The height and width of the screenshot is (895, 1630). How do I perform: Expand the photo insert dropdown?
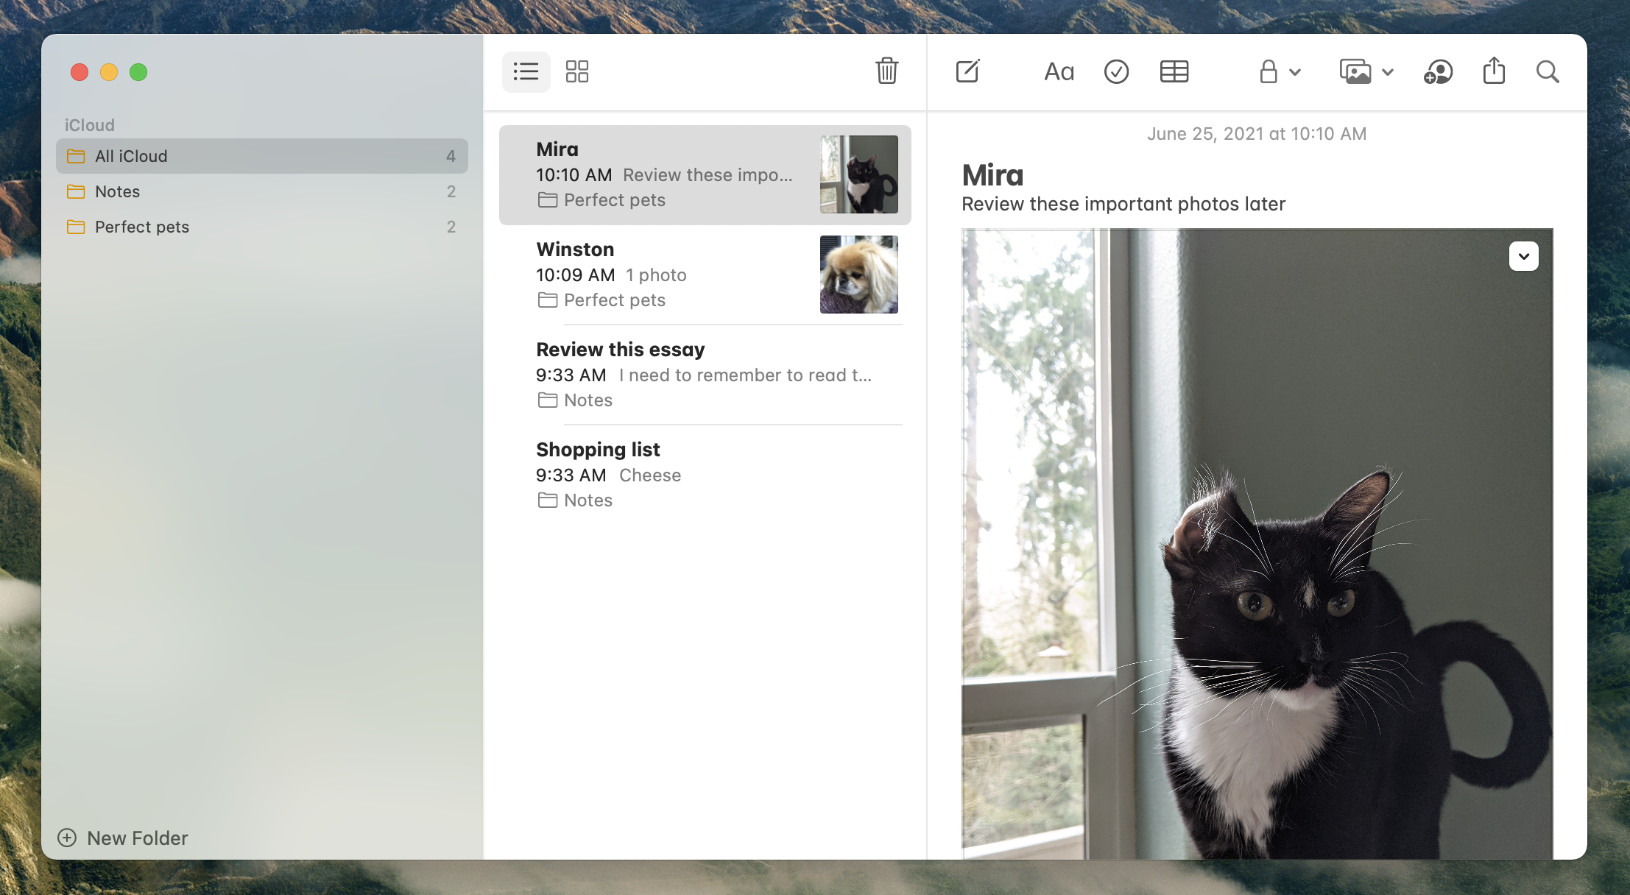click(1386, 71)
